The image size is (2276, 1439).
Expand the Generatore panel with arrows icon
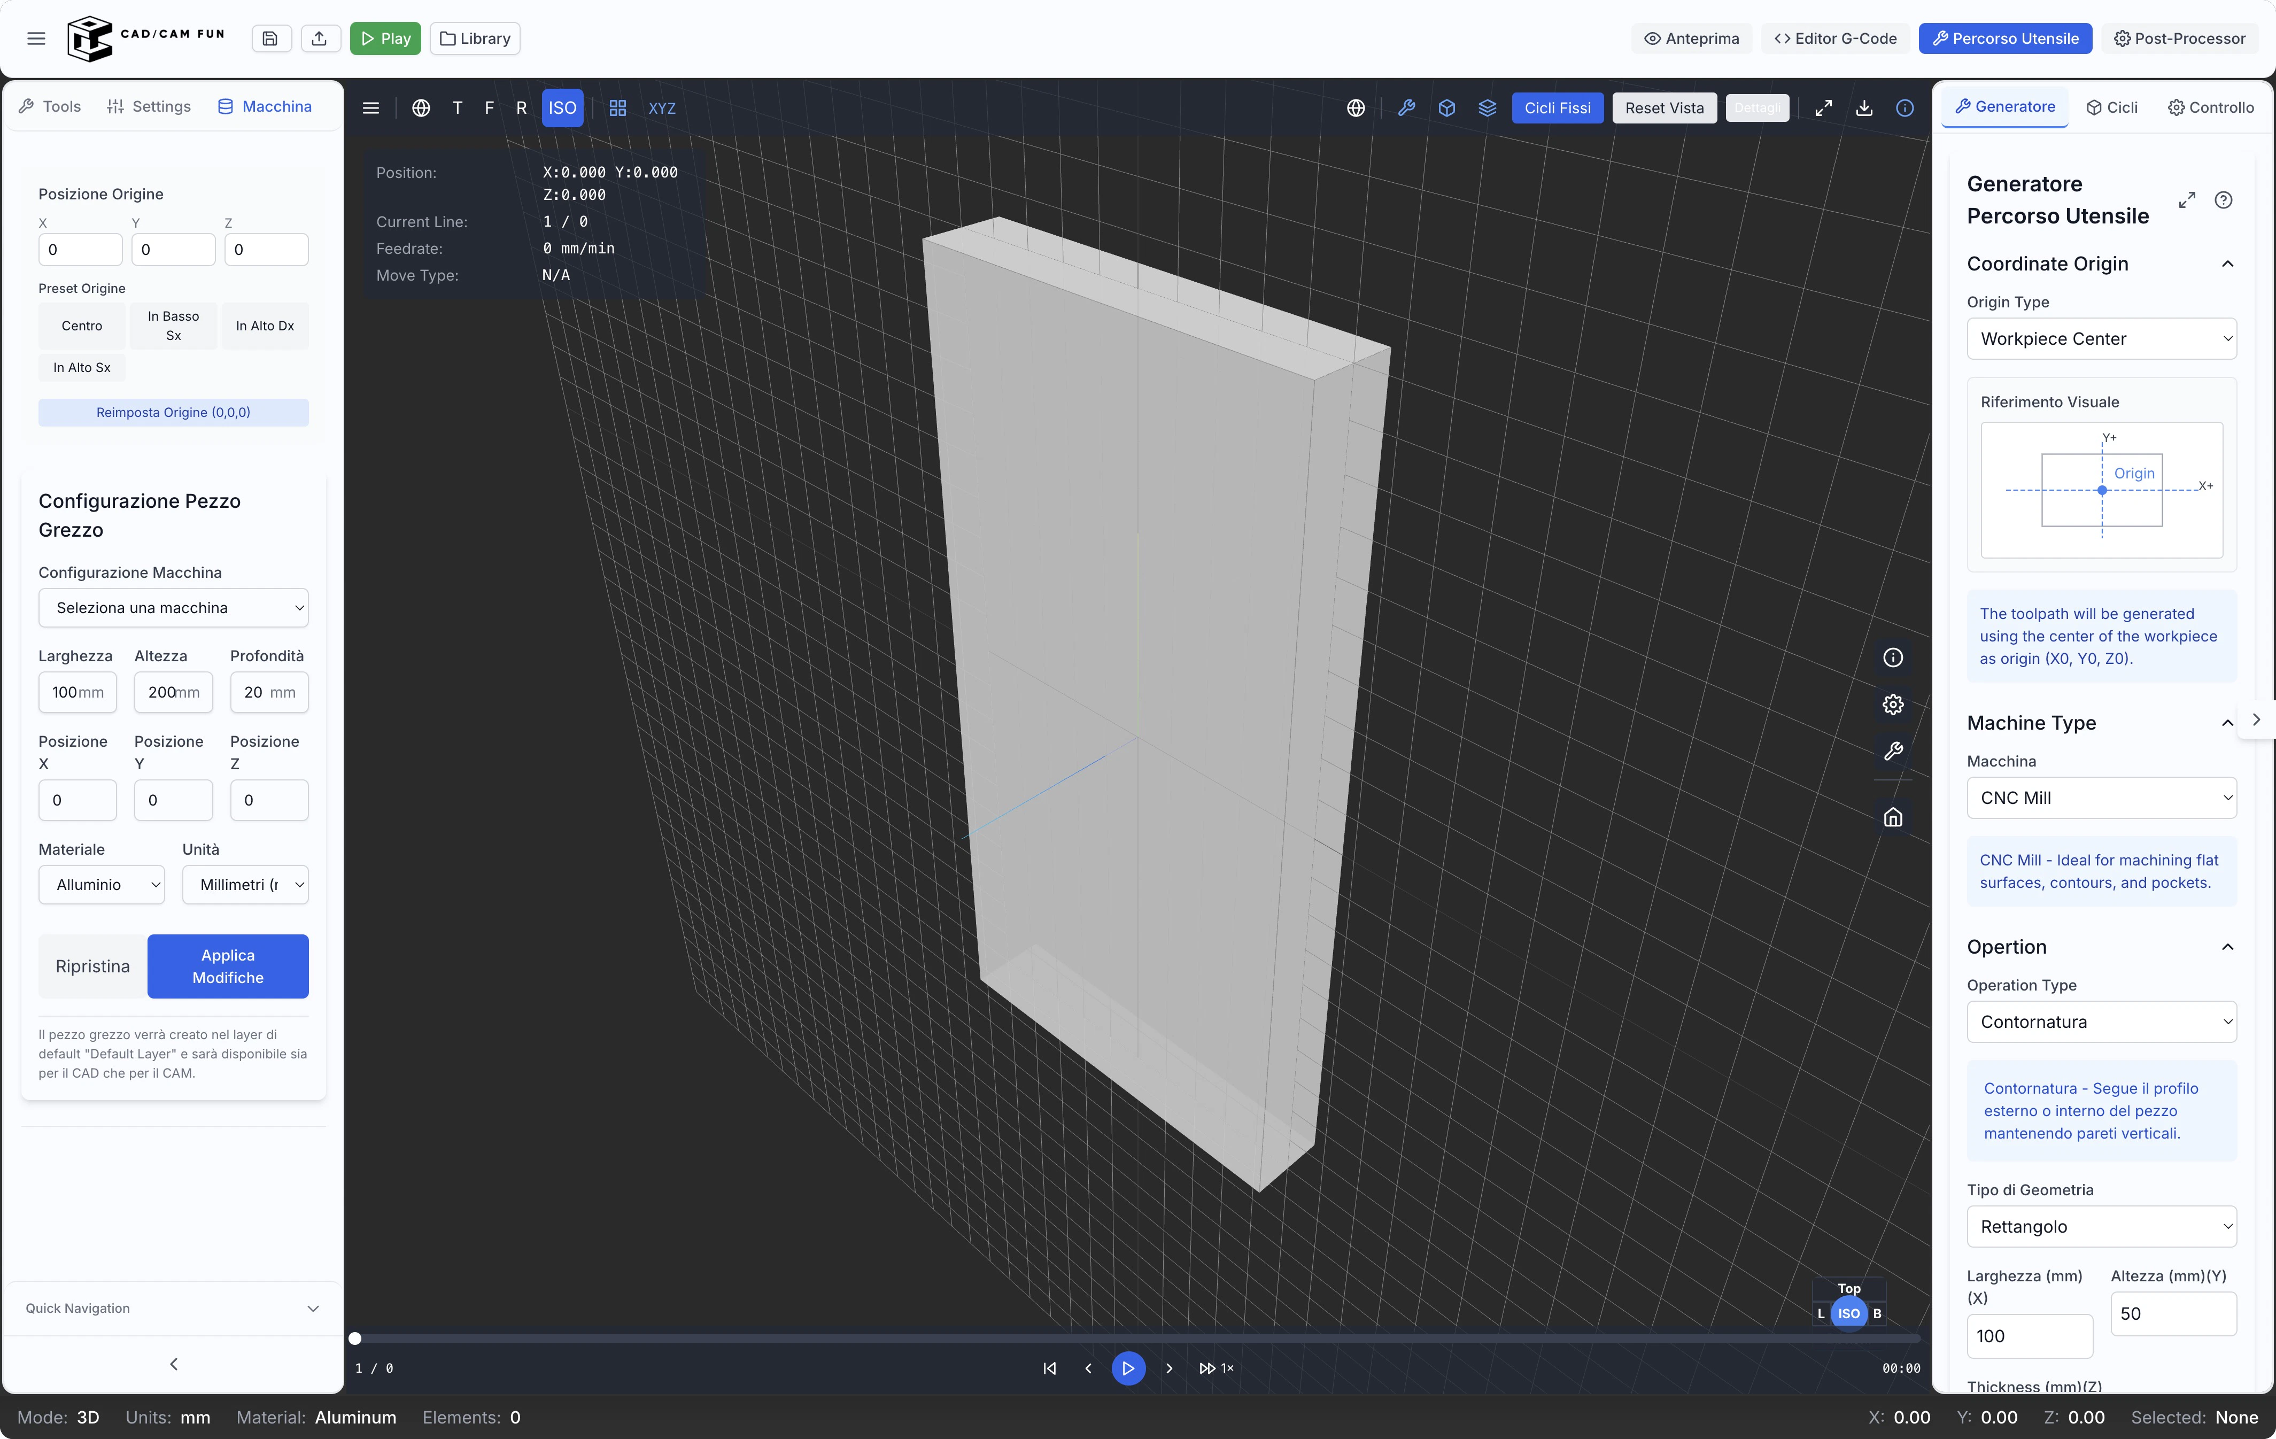point(2187,199)
